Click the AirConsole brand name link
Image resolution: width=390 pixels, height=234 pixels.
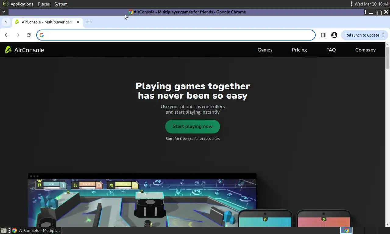[29, 50]
